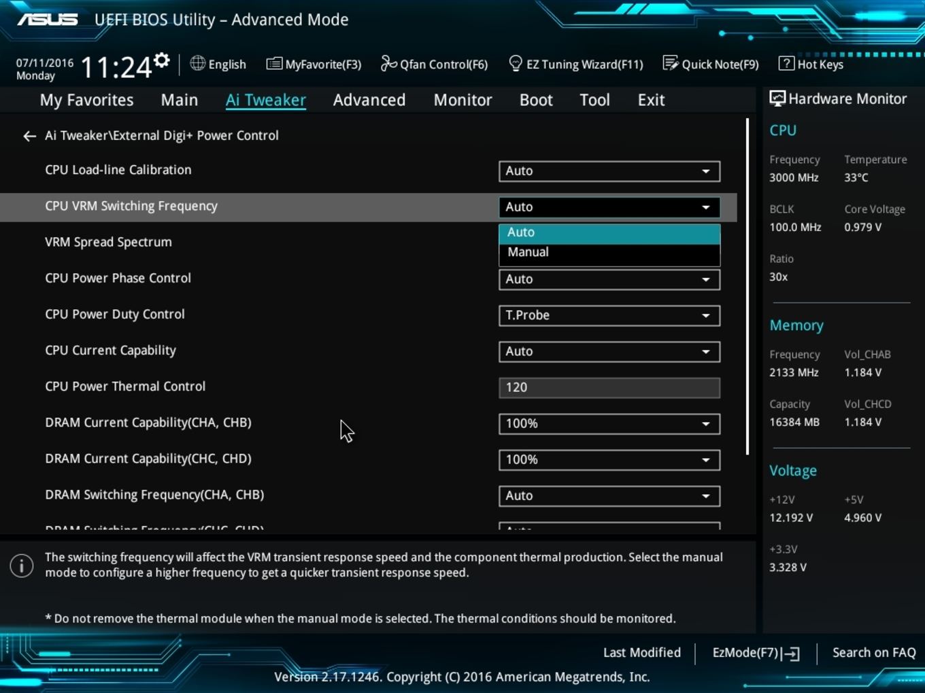Image resolution: width=925 pixels, height=693 pixels.
Task: Click Last Modified button
Action: (x=642, y=652)
